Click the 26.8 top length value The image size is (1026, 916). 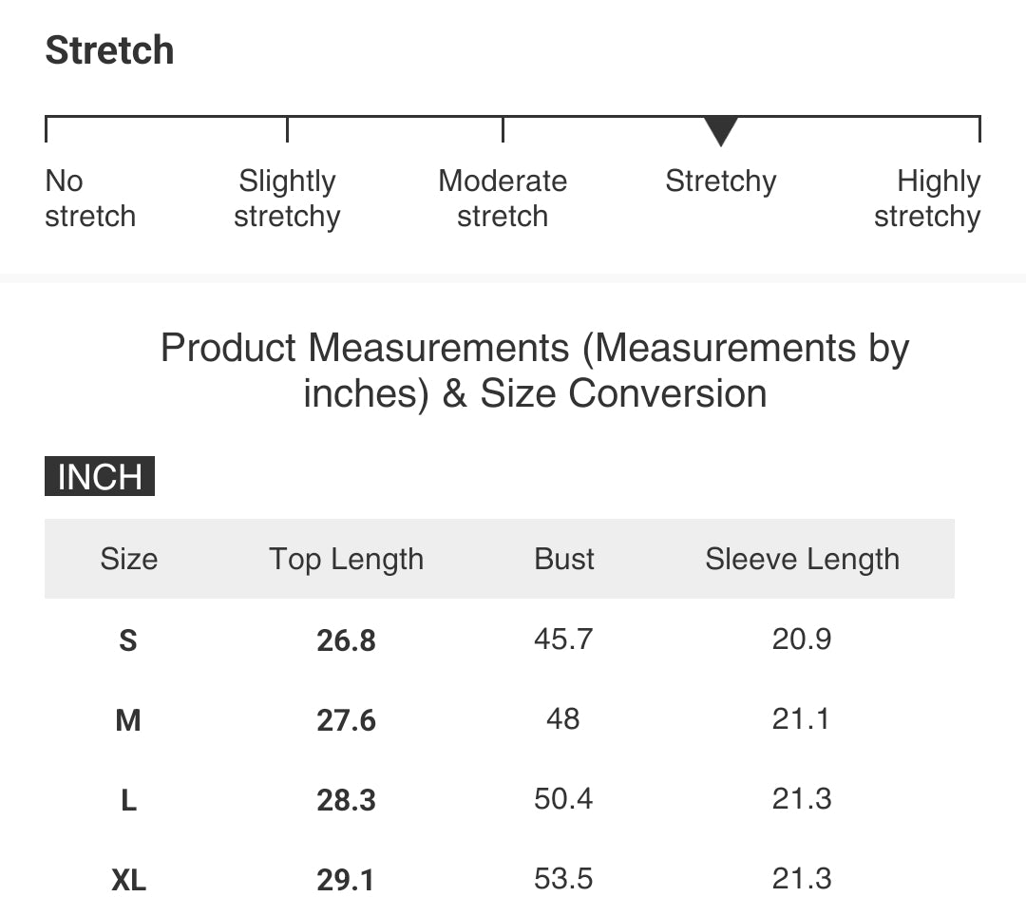click(346, 640)
